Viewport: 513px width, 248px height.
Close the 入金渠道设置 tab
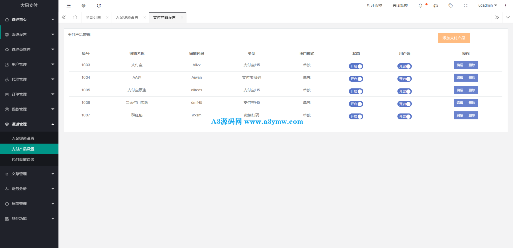(145, 17)
